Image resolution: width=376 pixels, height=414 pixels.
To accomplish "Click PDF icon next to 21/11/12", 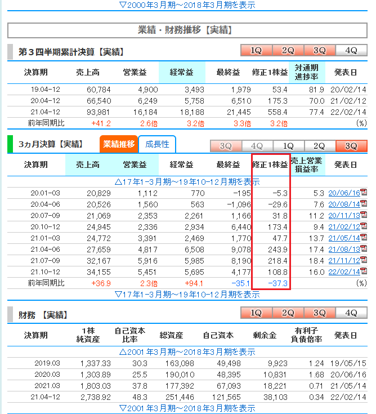I will pos(363,261).
